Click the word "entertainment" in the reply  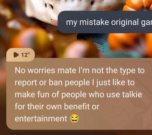click(x=41, y=118)
